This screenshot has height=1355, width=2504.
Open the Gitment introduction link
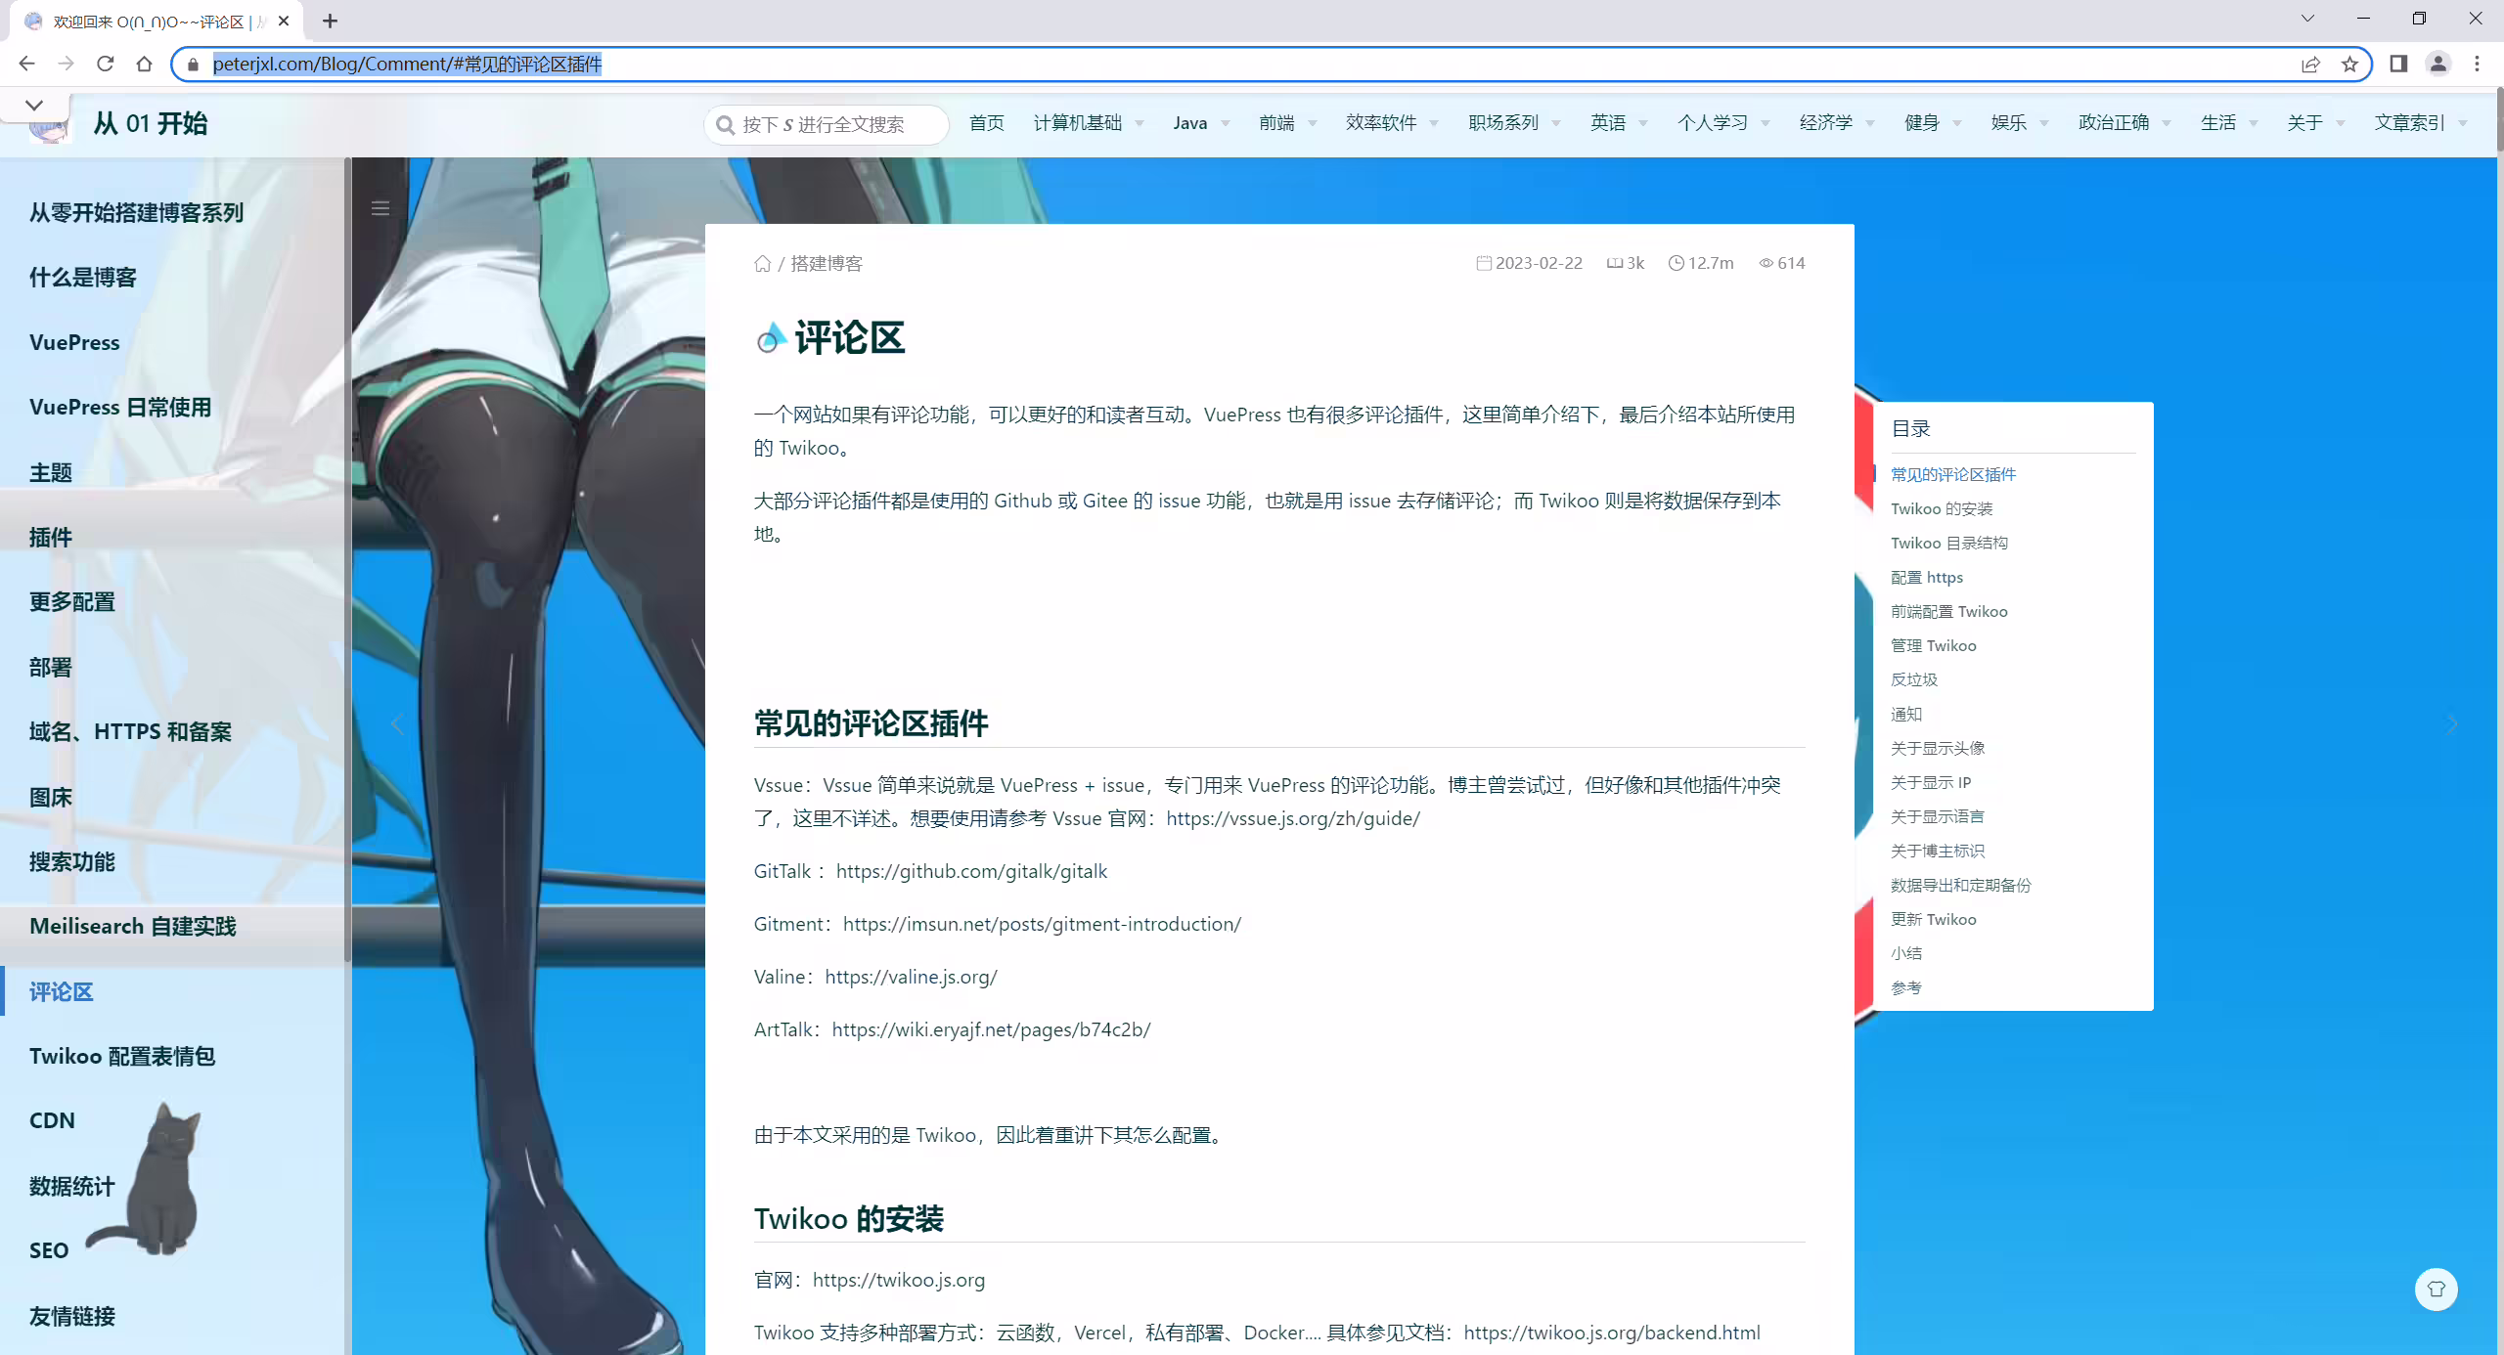pos(1042,924)
